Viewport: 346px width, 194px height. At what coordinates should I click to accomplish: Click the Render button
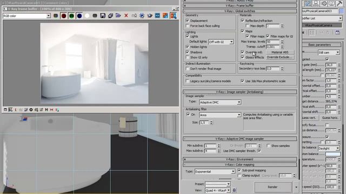[x=272, y=187]
